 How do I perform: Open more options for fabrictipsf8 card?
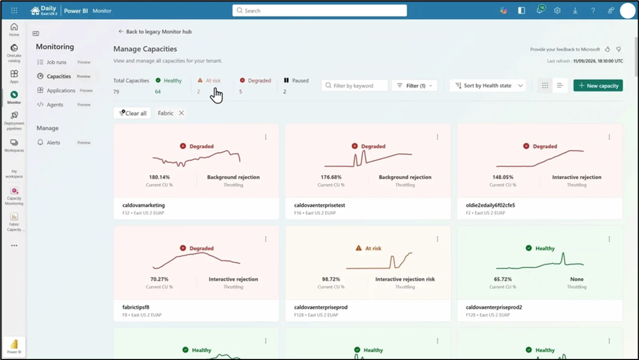(x=266, y=239)
